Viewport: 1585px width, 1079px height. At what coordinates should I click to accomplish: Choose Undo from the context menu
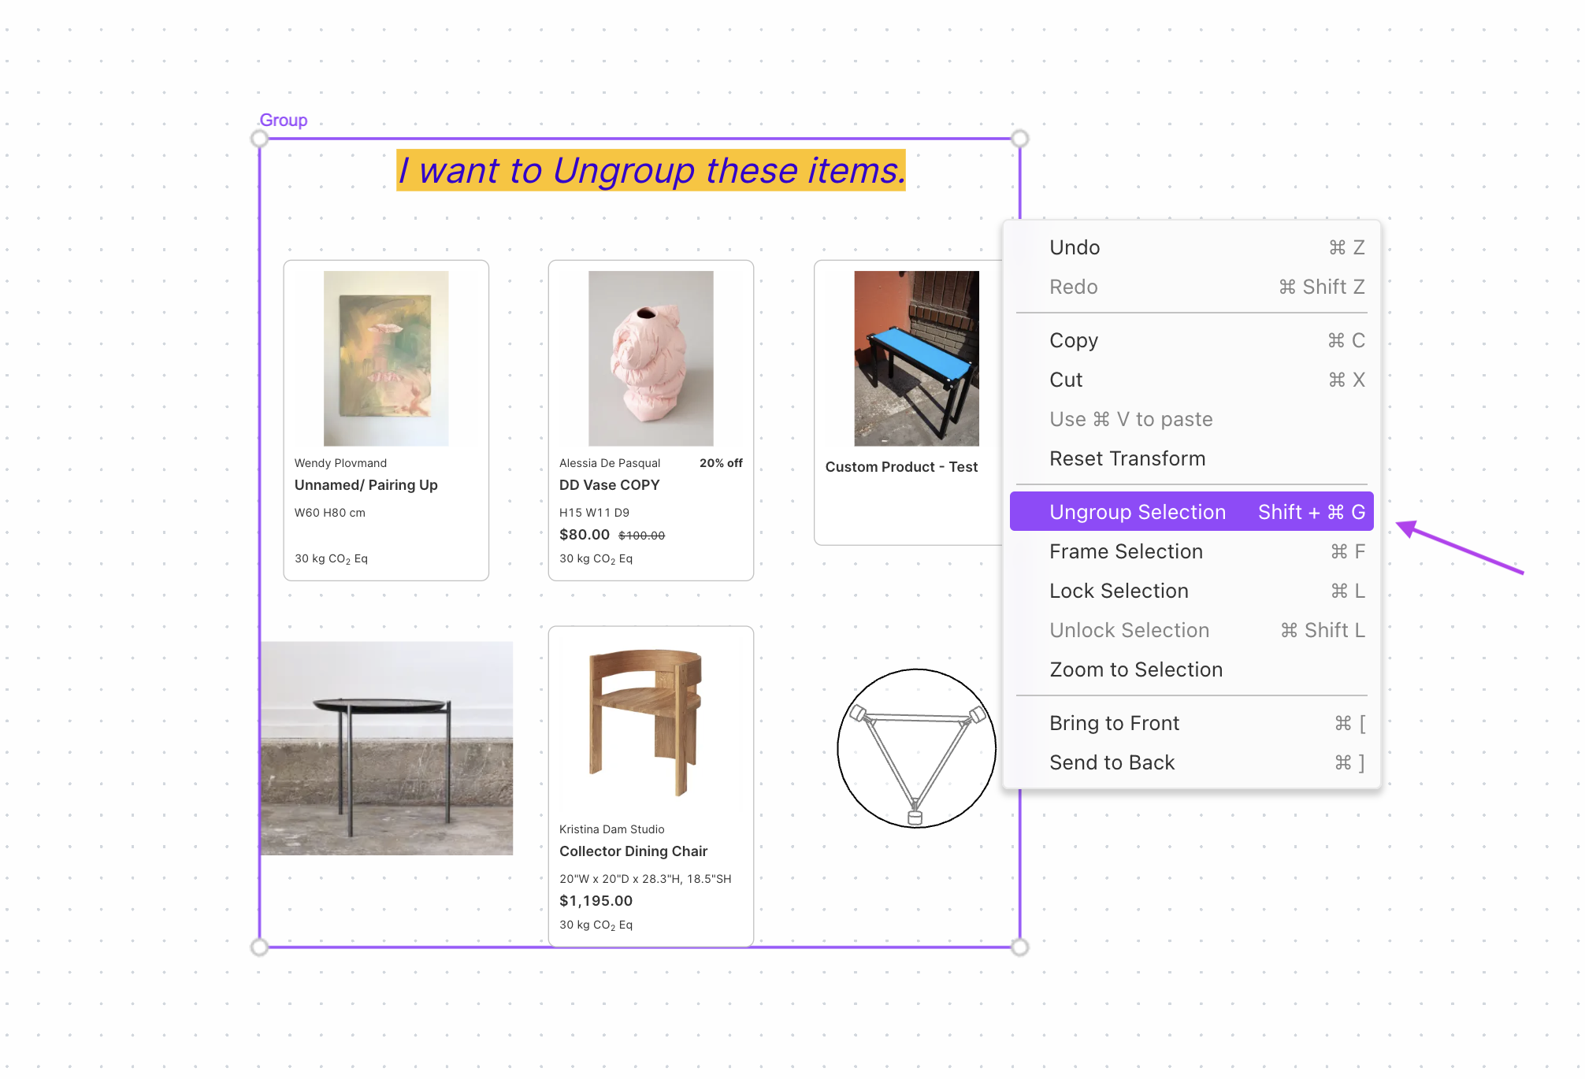(x=1191, y=247)
